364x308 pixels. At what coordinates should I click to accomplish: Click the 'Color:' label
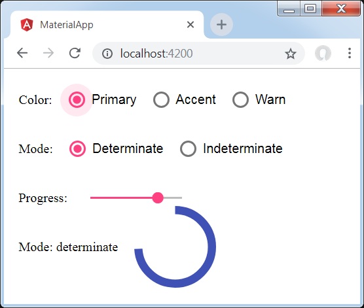35,100
